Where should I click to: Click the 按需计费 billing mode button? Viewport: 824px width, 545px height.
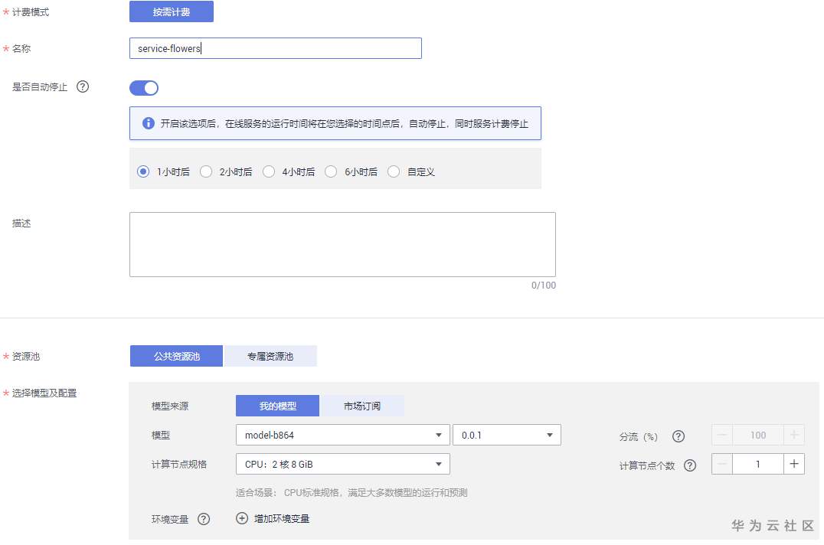[172, 11]
